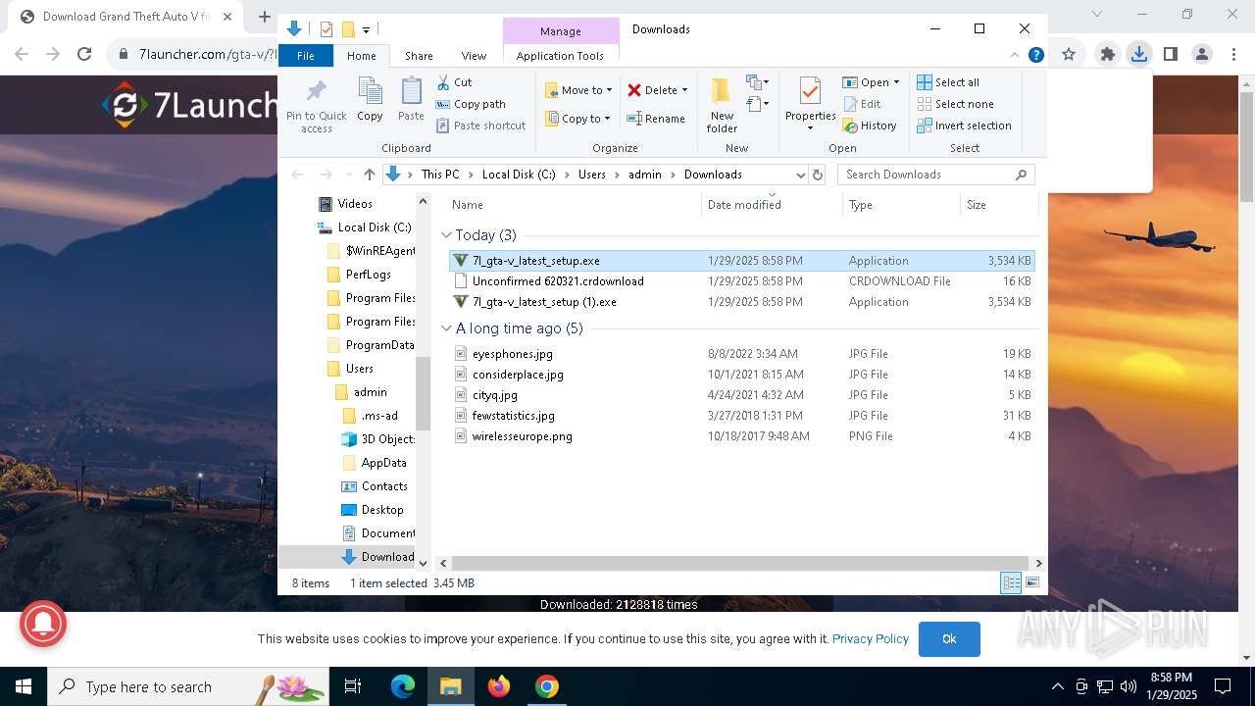
Task: Open Chrome extensions puzzle icon
Action: tap(1107, 55)
